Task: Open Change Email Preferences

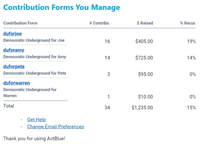Action: [56, 127]
